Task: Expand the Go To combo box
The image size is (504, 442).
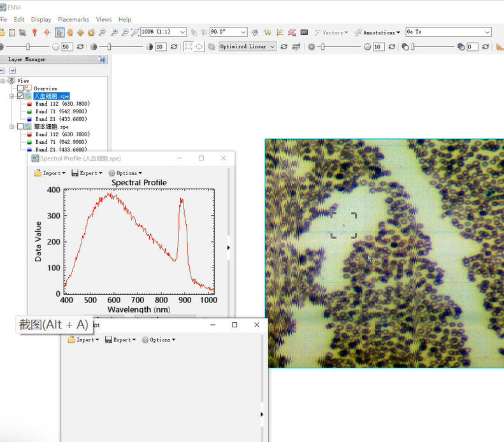Action: [487, 32]
